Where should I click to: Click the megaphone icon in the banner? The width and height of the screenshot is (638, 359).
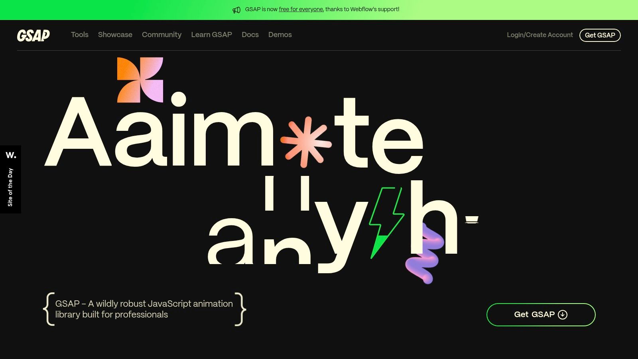coord(237,9)
